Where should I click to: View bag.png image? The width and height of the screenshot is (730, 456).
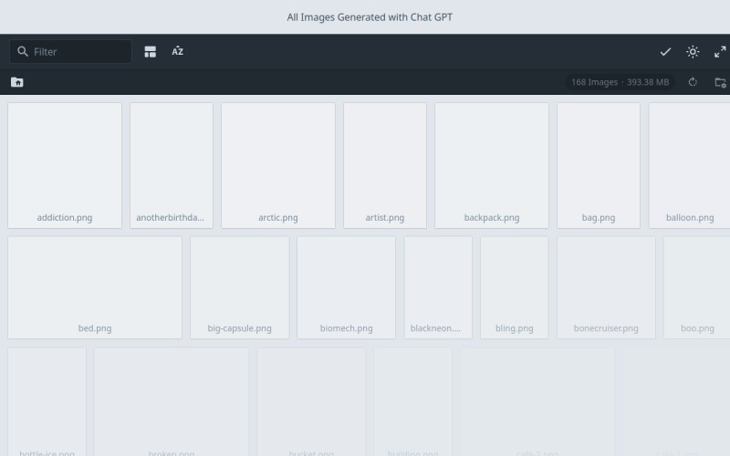click(x=599, y=166)
